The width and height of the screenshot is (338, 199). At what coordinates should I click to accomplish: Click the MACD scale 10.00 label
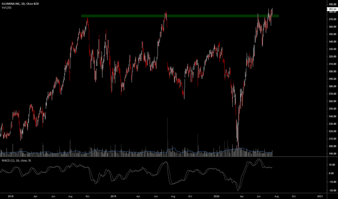tap(332, 165)
